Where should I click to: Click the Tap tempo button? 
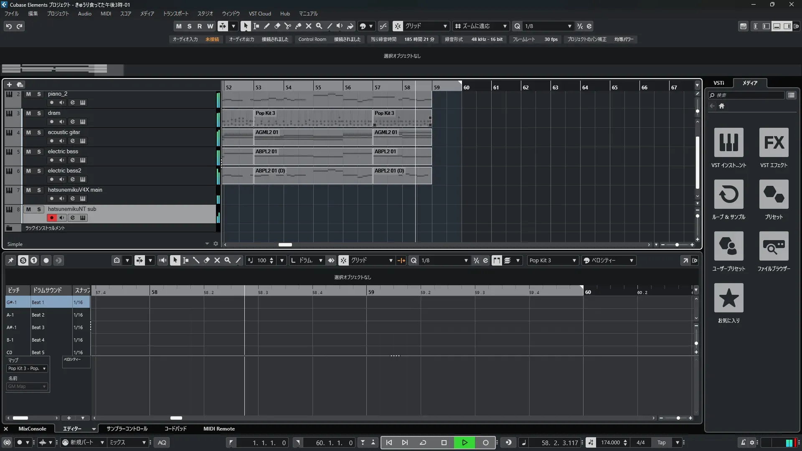pyautogui.click(x=661, y=443)
